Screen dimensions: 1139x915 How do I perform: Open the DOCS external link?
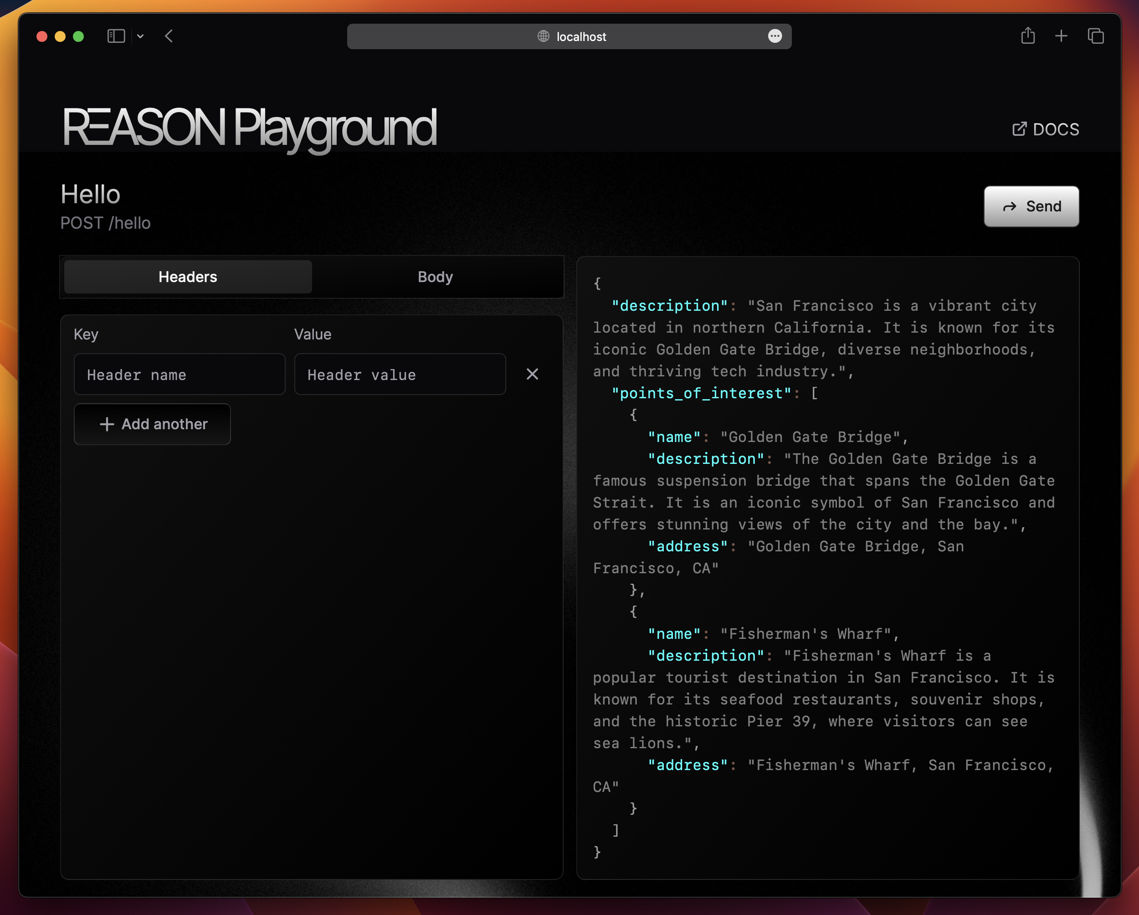1045,129
